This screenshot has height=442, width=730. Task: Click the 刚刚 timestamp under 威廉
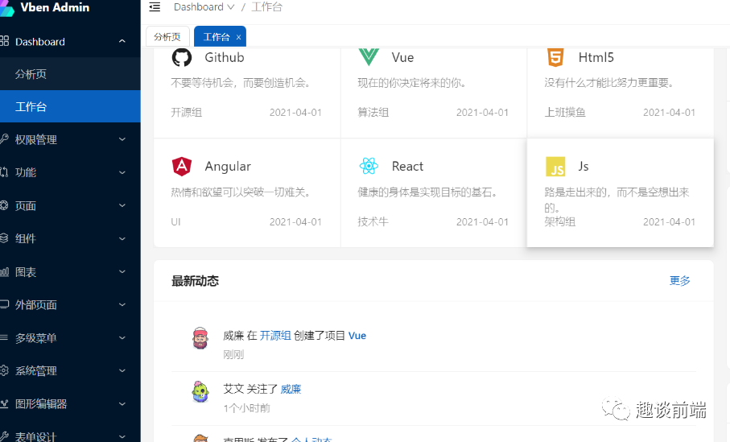coord(233,354)
